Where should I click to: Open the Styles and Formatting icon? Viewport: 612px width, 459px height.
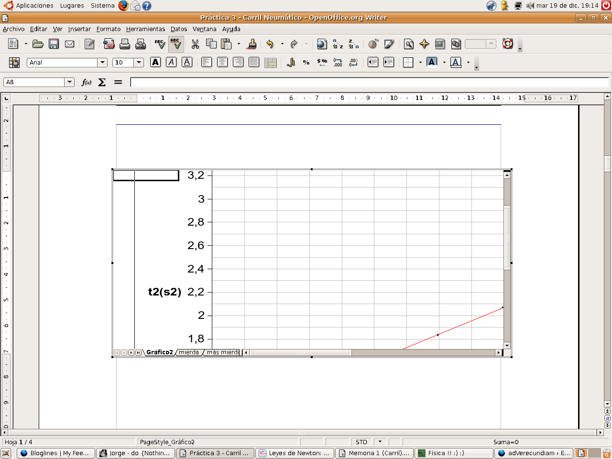tap(14, 62)
